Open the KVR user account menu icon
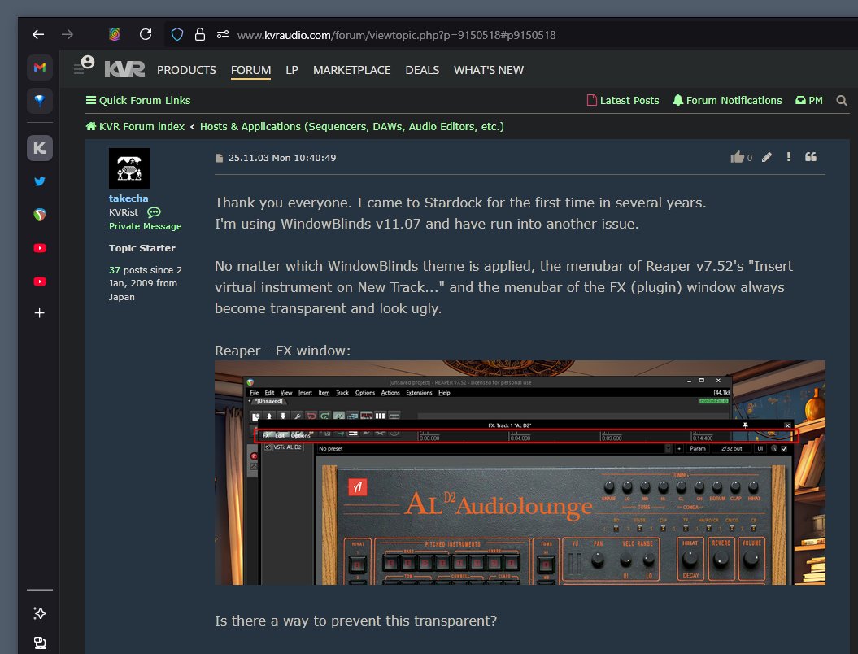Viewport: 858px width, 654px height. (85, 65)
